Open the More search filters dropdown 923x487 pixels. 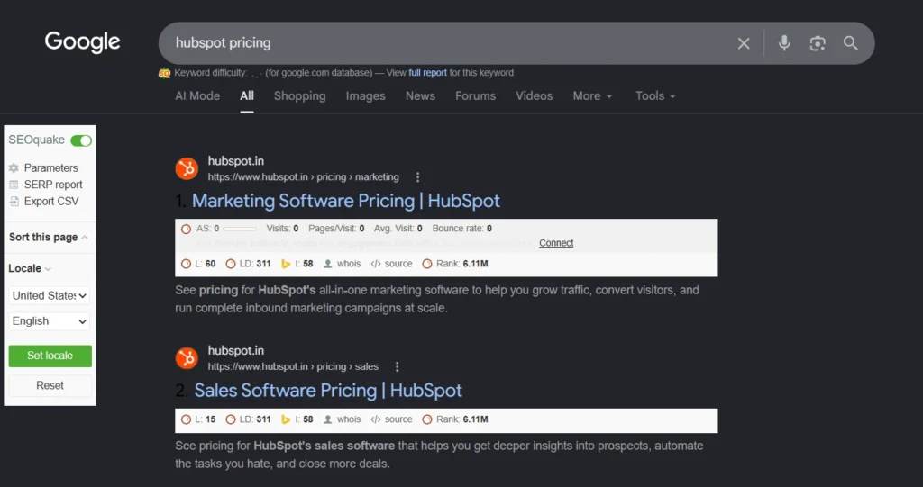point(592,96)
